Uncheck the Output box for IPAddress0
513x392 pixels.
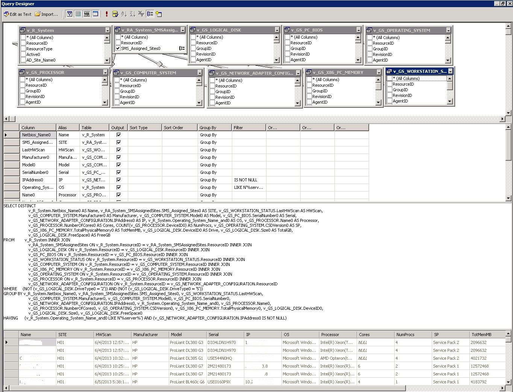[119, 180]
